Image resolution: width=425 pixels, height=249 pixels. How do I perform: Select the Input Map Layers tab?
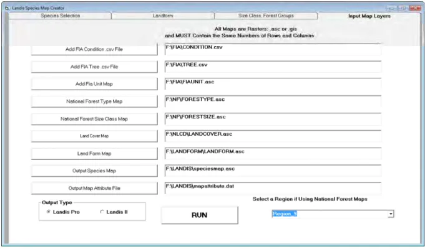pyautogui.click(x=369, y=16)
